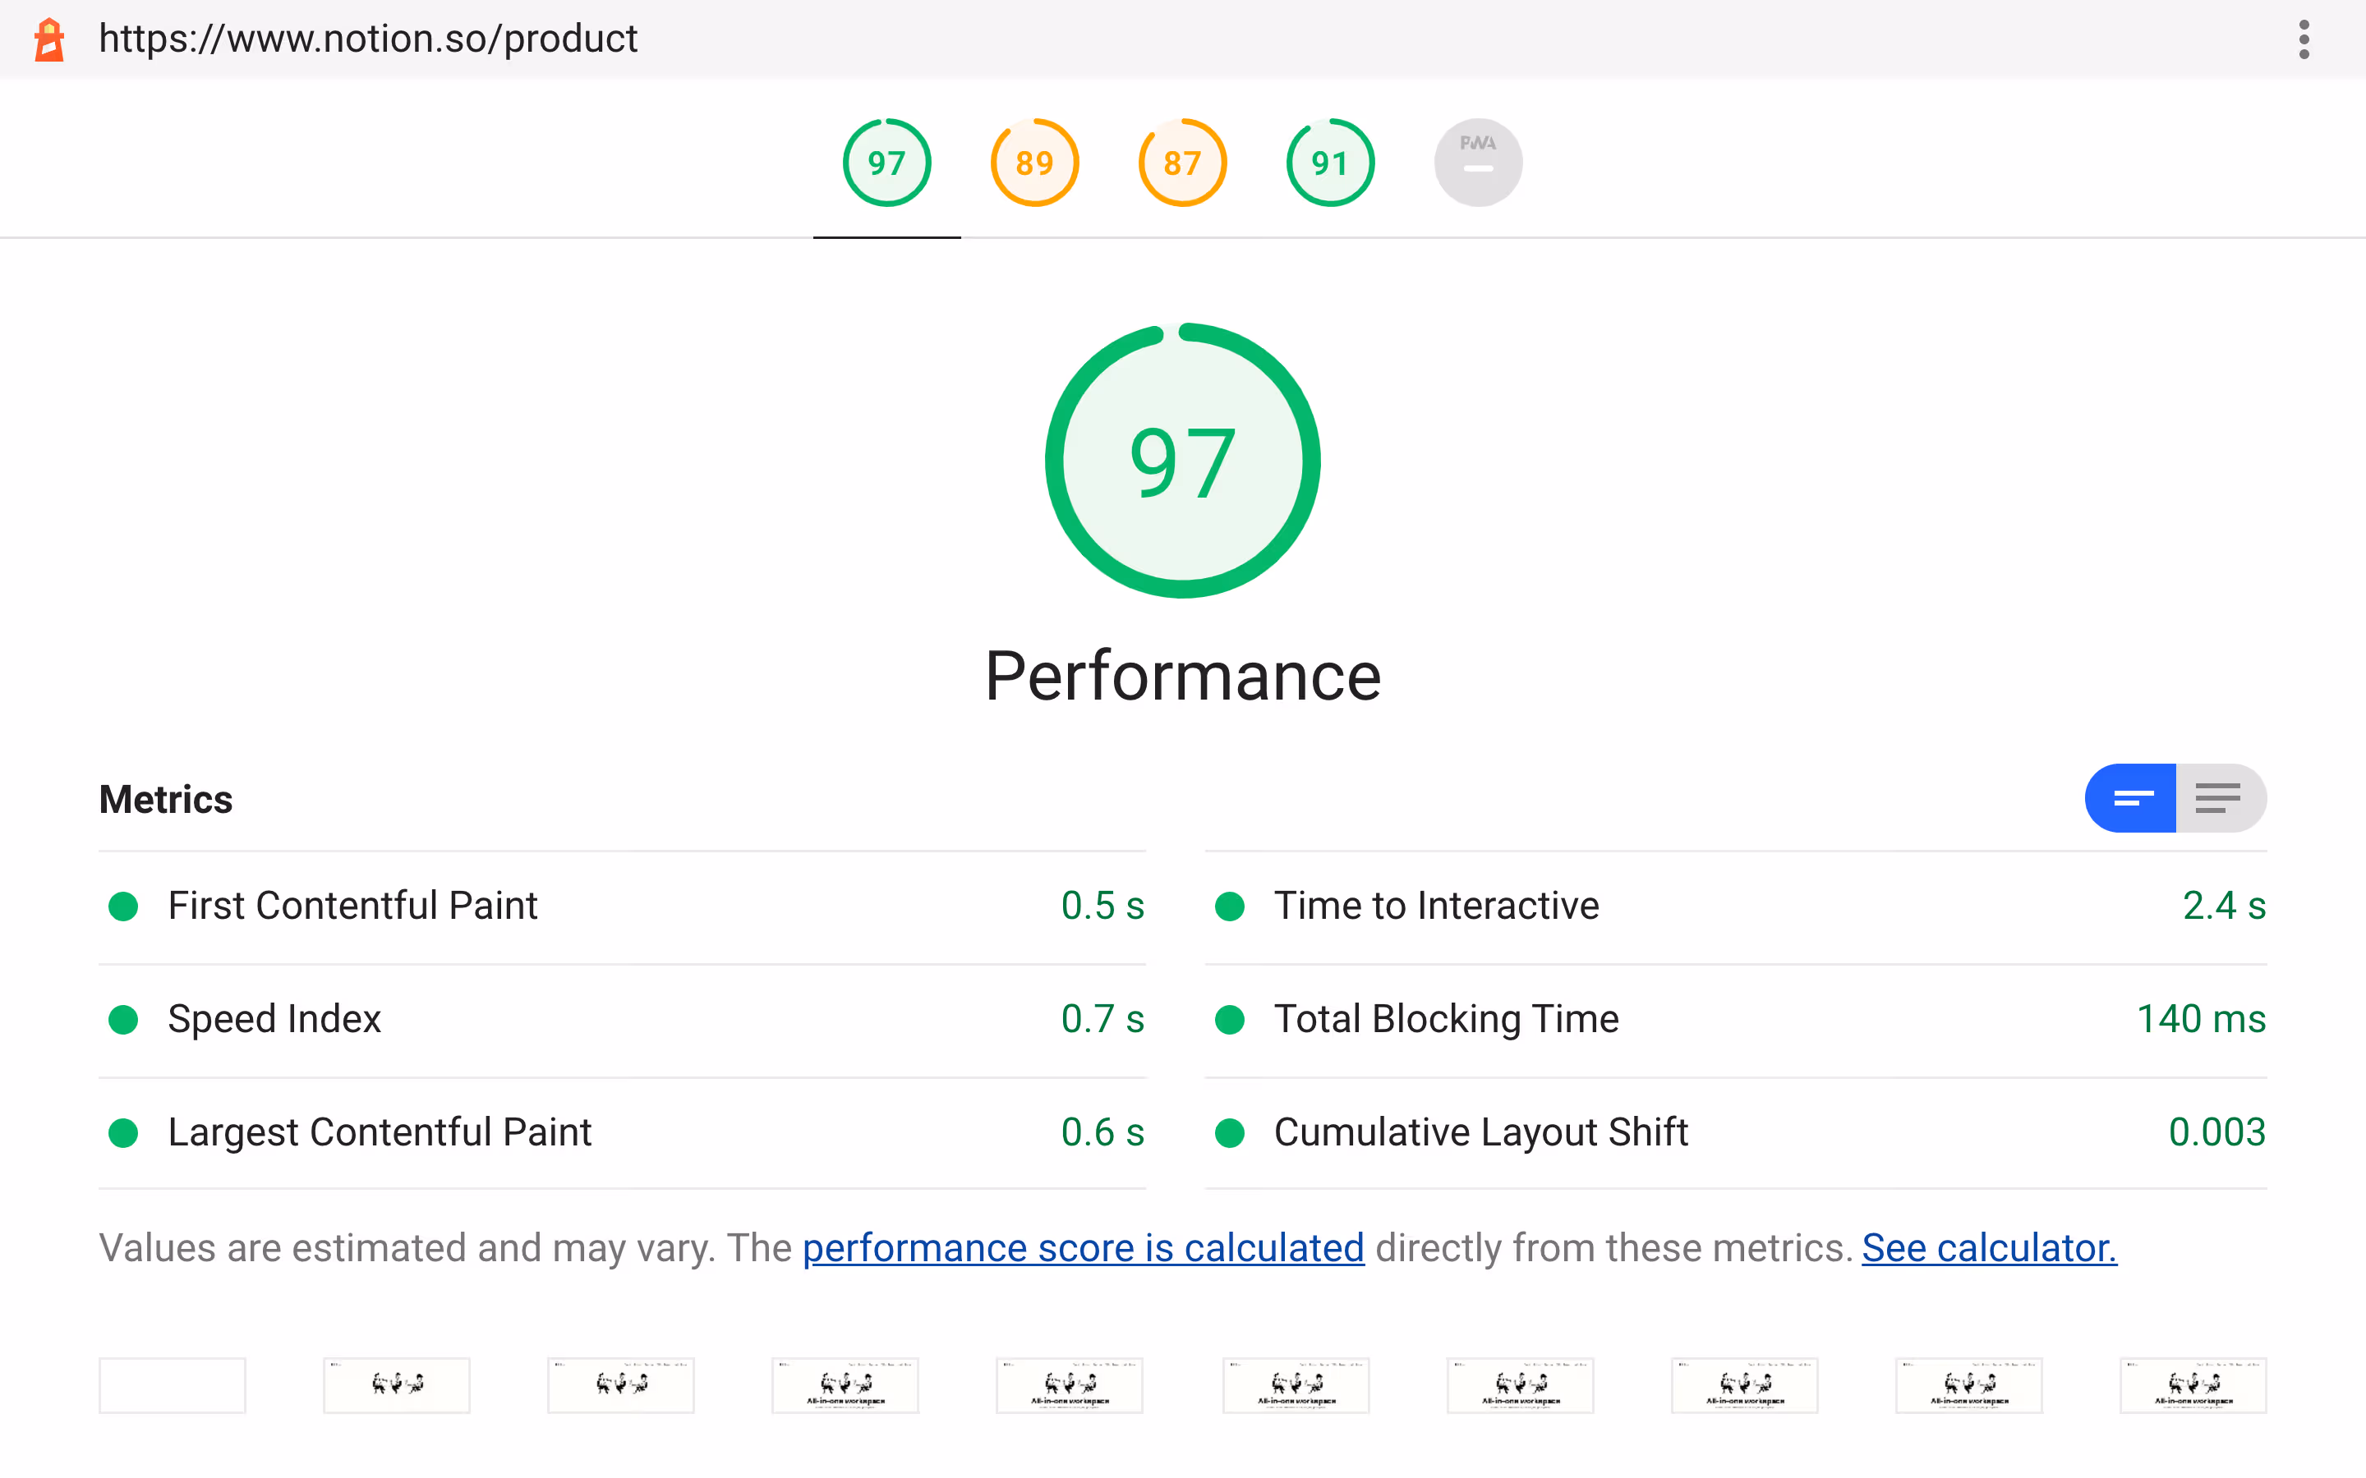Open the performance score is calculated link
This screenshot has width=2366, height=1478.
tap(1084, 1247)
